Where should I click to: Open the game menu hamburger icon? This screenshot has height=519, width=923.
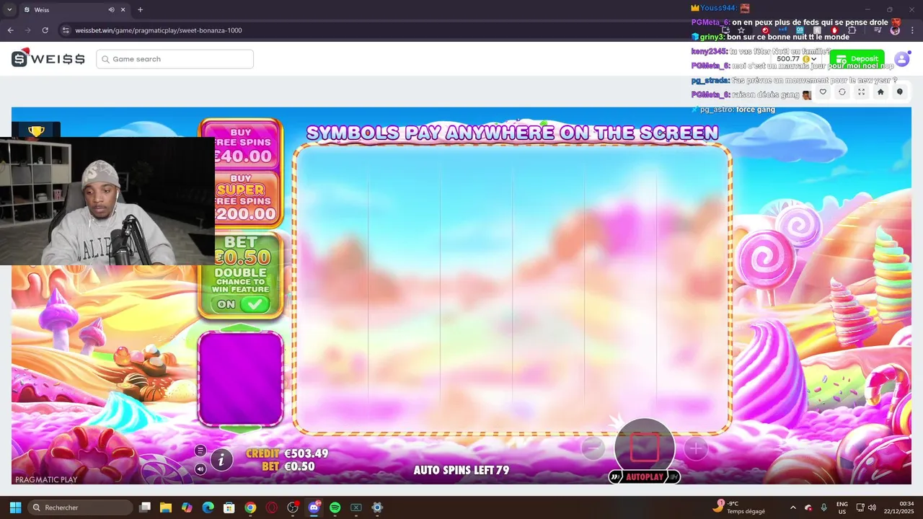(x=200, y=451)
